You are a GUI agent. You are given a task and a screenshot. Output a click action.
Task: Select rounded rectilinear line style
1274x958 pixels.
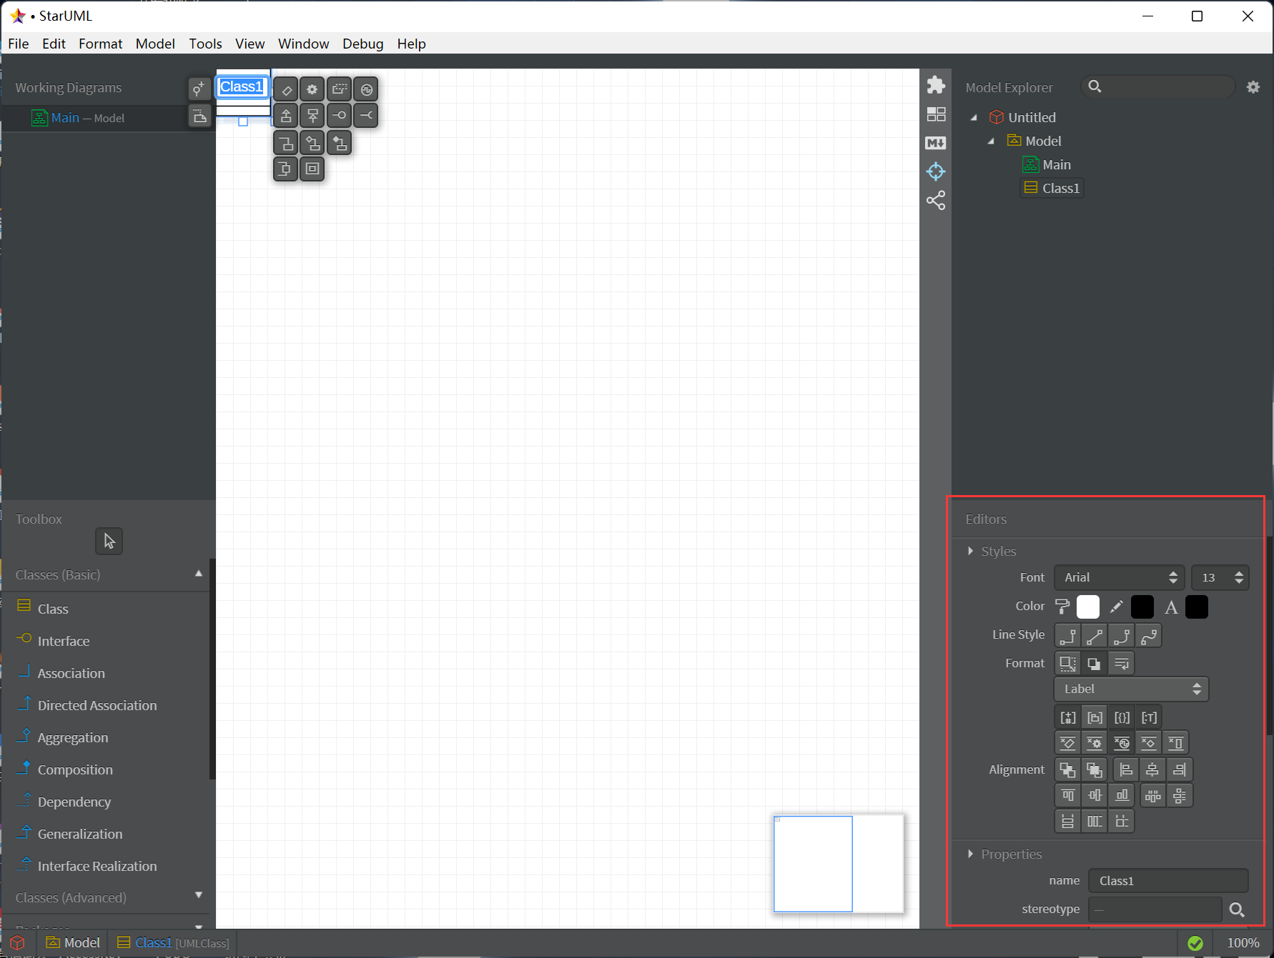pyautogui.click(x=1122, y=636)
